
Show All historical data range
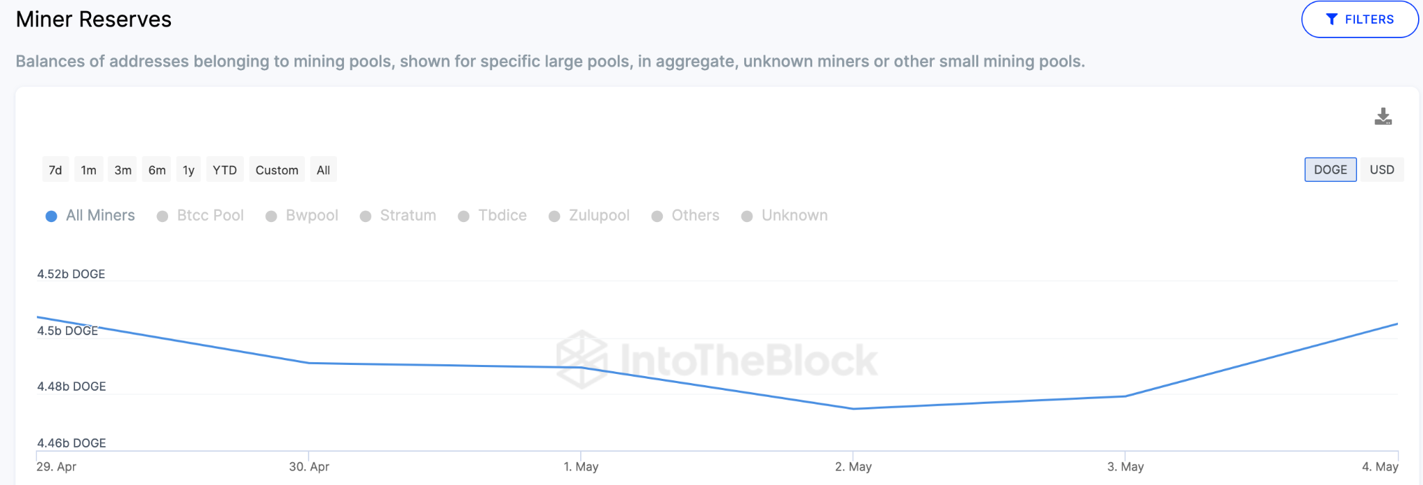coord(323,170)
